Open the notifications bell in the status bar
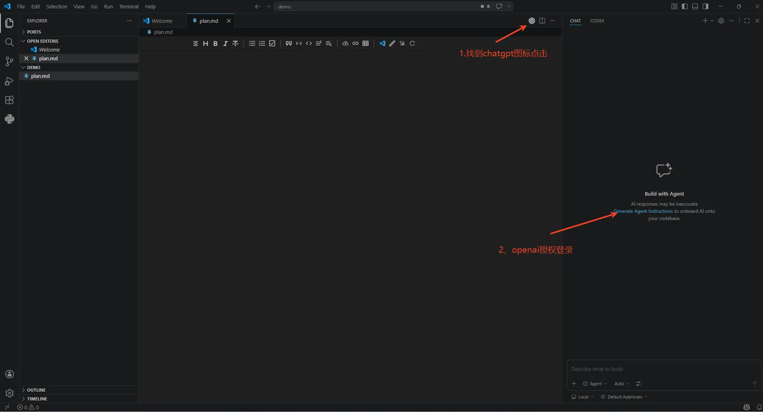763x412 pixels. click(x=759, y=407)
